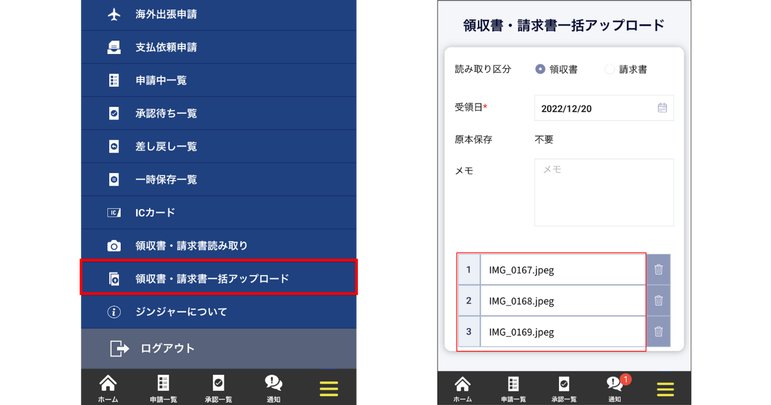Viewport: 771px width, 405px height.
Task: Click the 受領日 date field
Action: 594,108
